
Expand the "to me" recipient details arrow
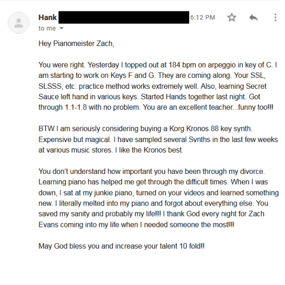[61, 28]
